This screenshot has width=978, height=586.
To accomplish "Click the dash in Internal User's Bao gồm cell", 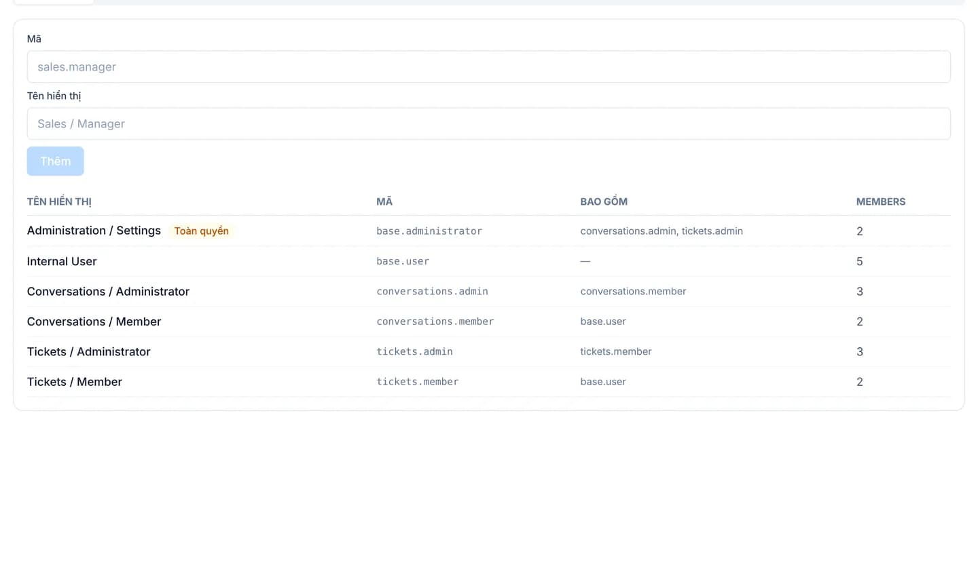I will [585, 261].
